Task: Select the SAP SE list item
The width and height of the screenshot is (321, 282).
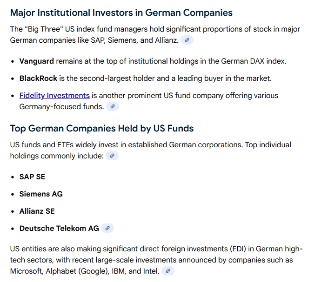Action: coord(32,177)
